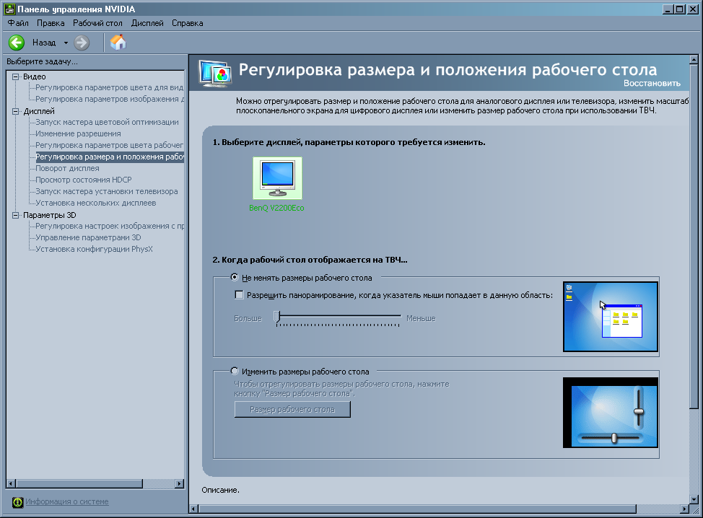Open 'Запуск мастера цветовой оптимизации' item
Viewport: 703px width, 518px height.
click(107, 122)
